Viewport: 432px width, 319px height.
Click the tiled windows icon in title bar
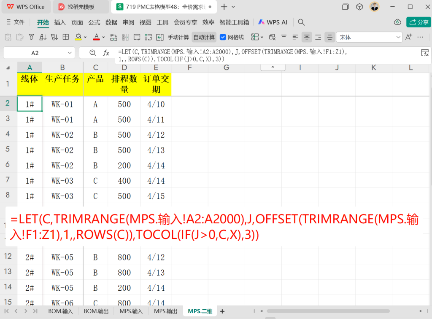point(345,7)
